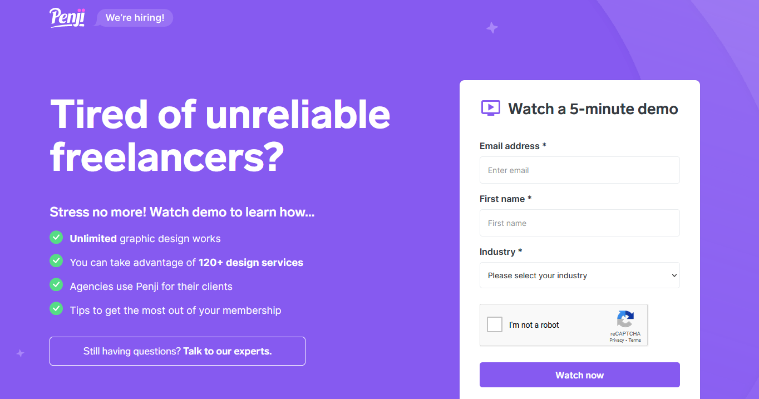Click Still having questions? Talk to experts
Screen dimensions: 759x399
coord(177,351)
